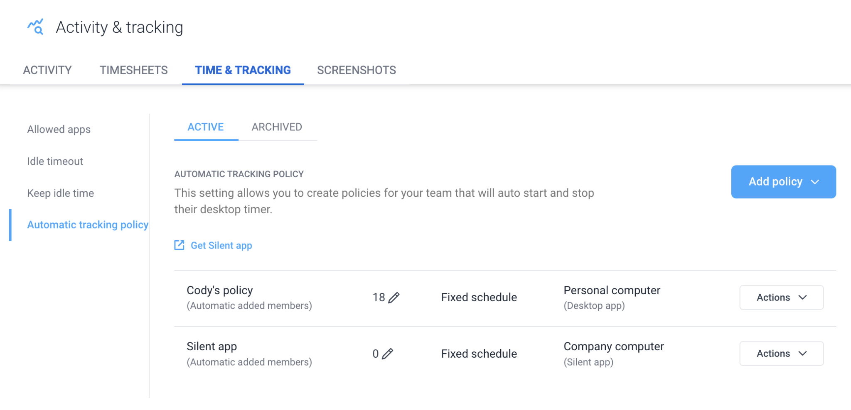The width and height of the screenshot is (851, 410).
Task: Select Idle timeout in the sidebar
Action: click(x=55, y=161)
